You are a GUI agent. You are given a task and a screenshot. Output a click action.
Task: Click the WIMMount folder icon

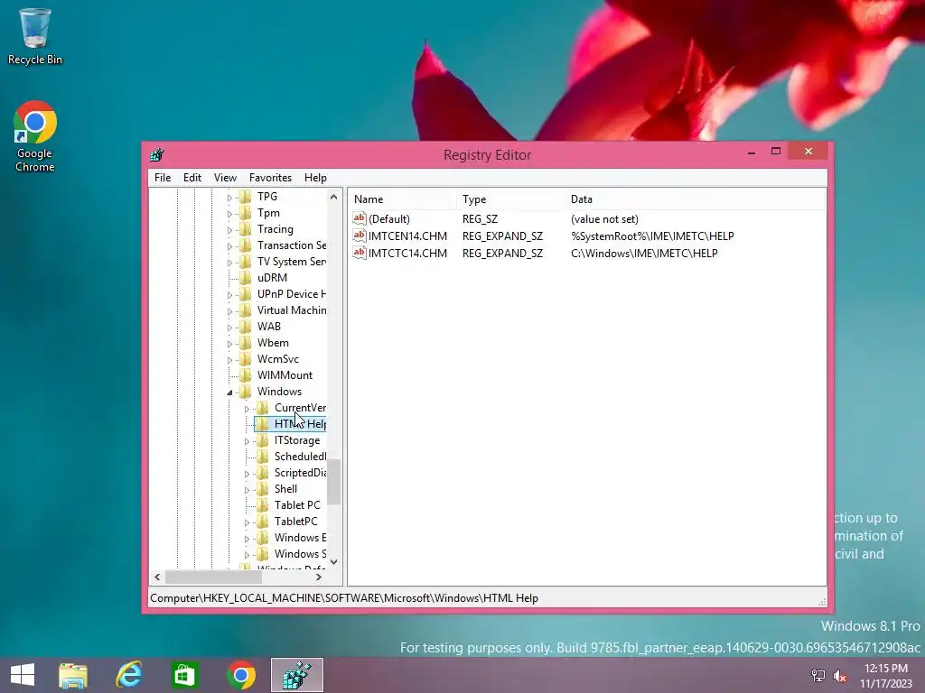click(x=246, y=375)
